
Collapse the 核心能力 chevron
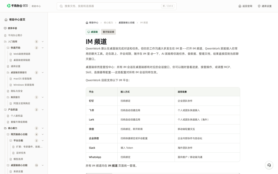(x=42, y=128)
